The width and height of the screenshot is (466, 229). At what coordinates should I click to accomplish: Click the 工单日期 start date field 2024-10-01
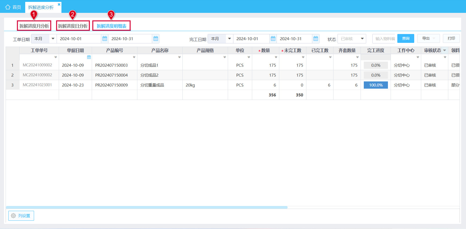(x=79, y=39)
